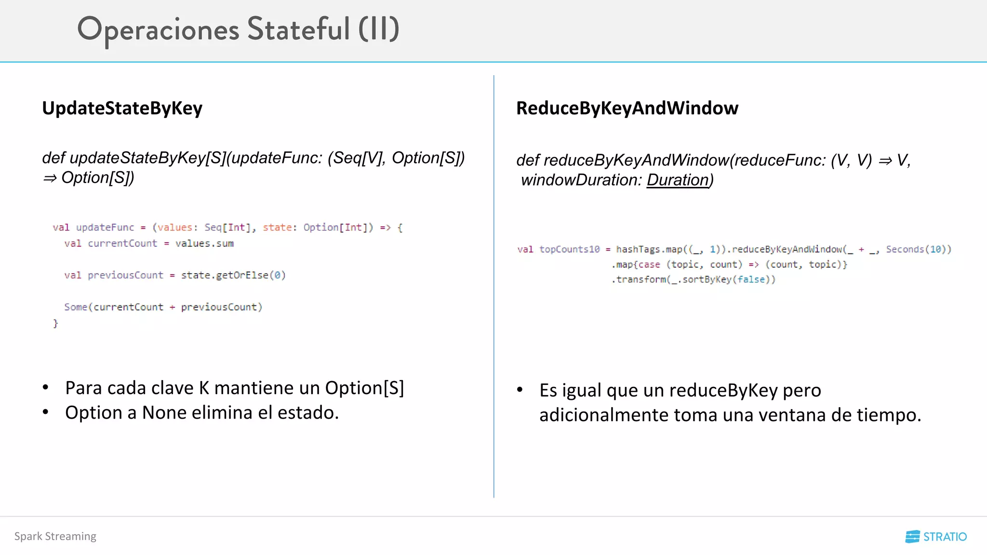The width and height of the screenshot is (987, 555).
Task: Click the Duration hyperlink in the signature
Action: click(x=678, y=180)
